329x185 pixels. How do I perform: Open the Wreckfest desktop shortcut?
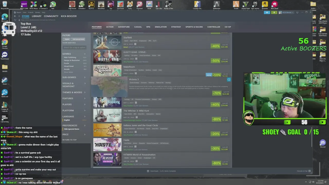[101, 5]
